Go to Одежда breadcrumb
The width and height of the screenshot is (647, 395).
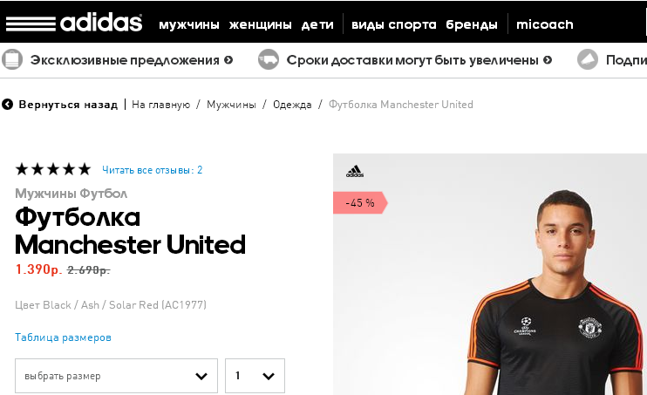click(292, 105)
